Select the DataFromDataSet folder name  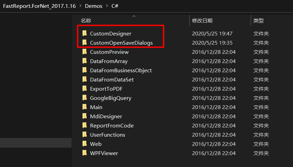pyautogui.click(x=112, y=79)
